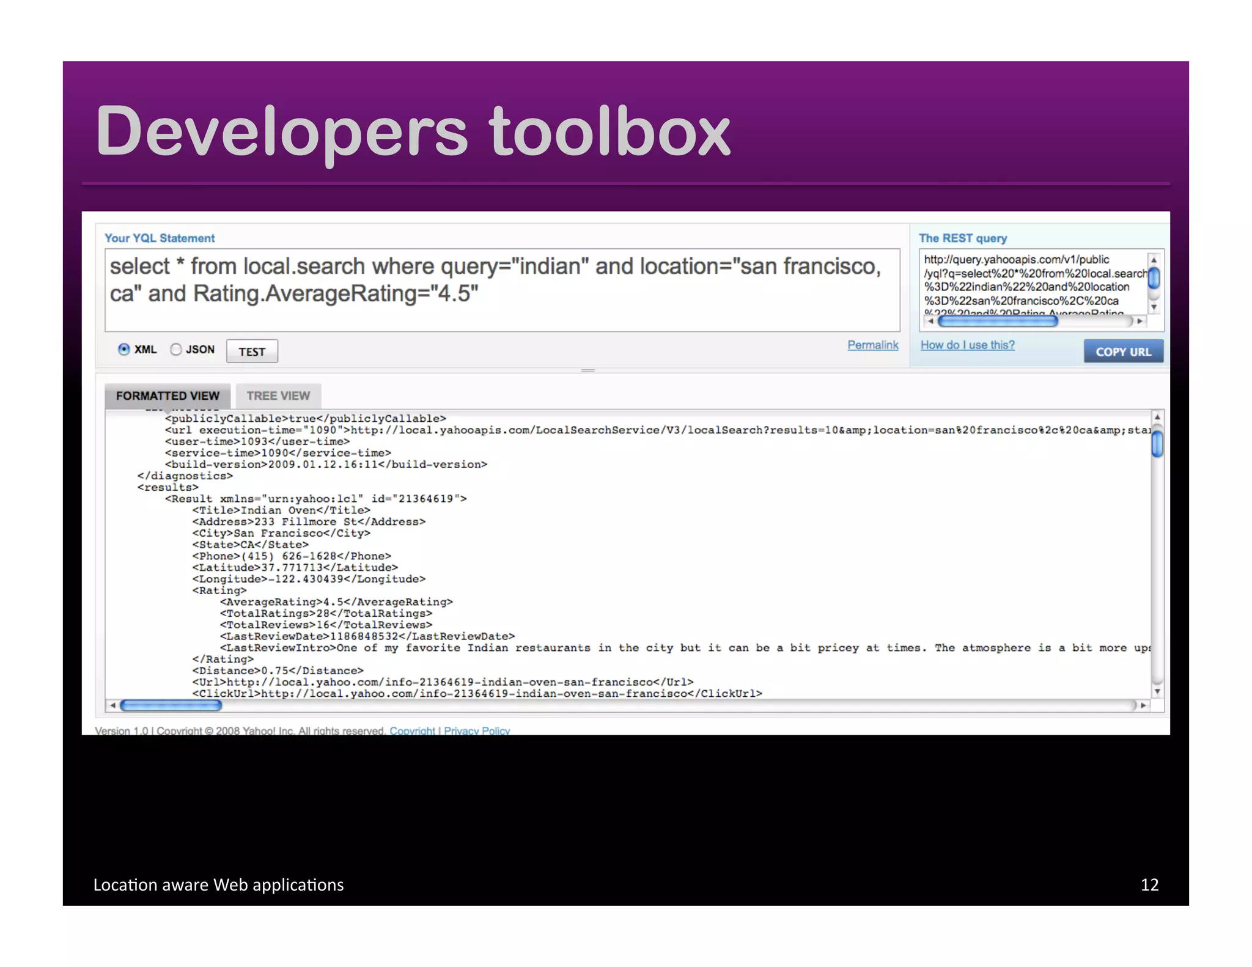Viewport: 1252px width, 967px height.
Task: Click the build-version 2009.01.12.16:11 line
Action: click(326, 465)
